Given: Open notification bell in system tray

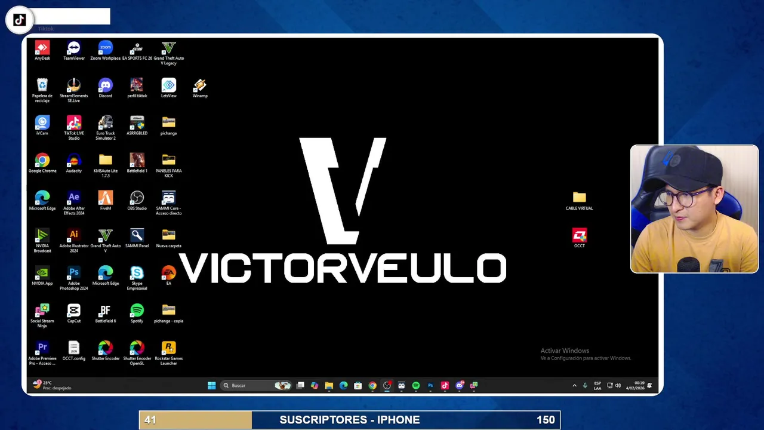Looking at the screenshot, I should tap(649, 385).
